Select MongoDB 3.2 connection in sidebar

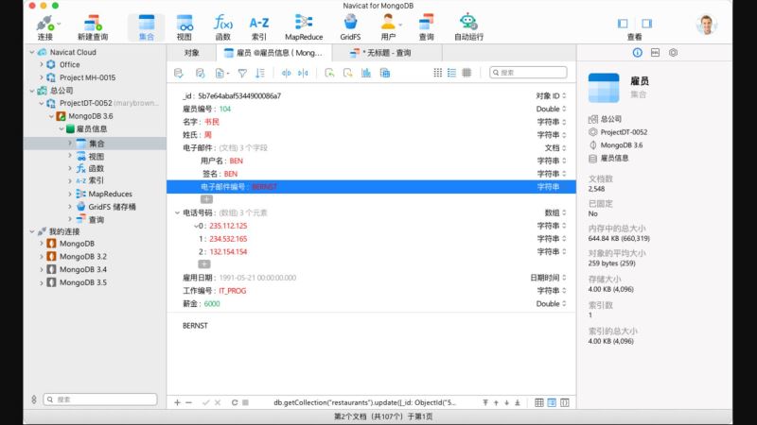point(82,256)
